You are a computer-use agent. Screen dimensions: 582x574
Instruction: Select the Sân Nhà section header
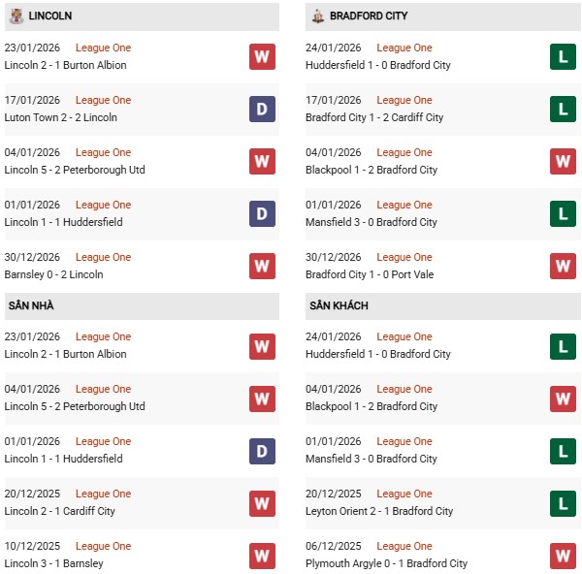[x=31, y=305]
